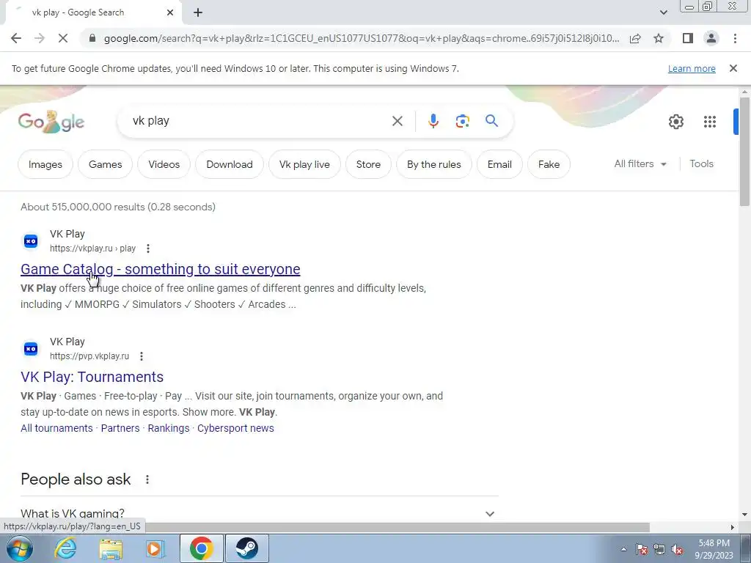The image size is (751, 563).
Task: Go to Google home via logo
Action: tap(51, 122)
